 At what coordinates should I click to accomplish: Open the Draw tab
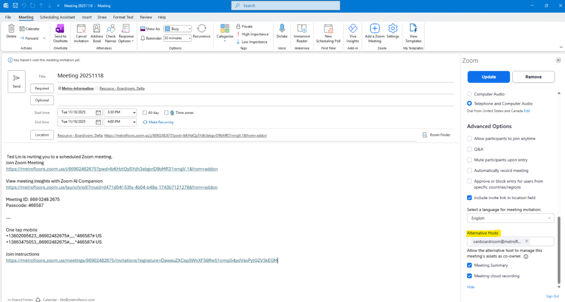(102, 17)
